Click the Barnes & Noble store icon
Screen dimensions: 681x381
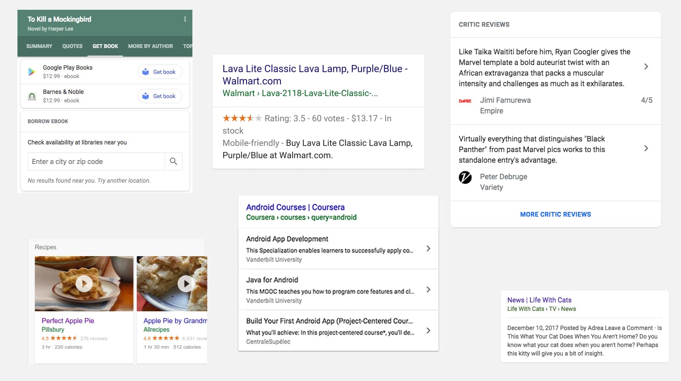point(32,96)
